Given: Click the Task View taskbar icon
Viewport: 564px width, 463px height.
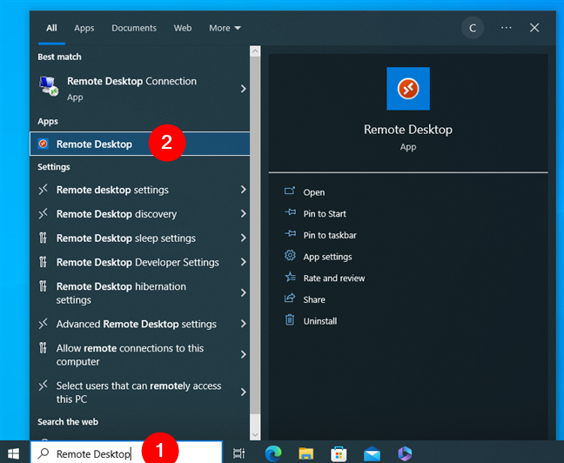Looking at the screenshot, I should tap(238, 453).
